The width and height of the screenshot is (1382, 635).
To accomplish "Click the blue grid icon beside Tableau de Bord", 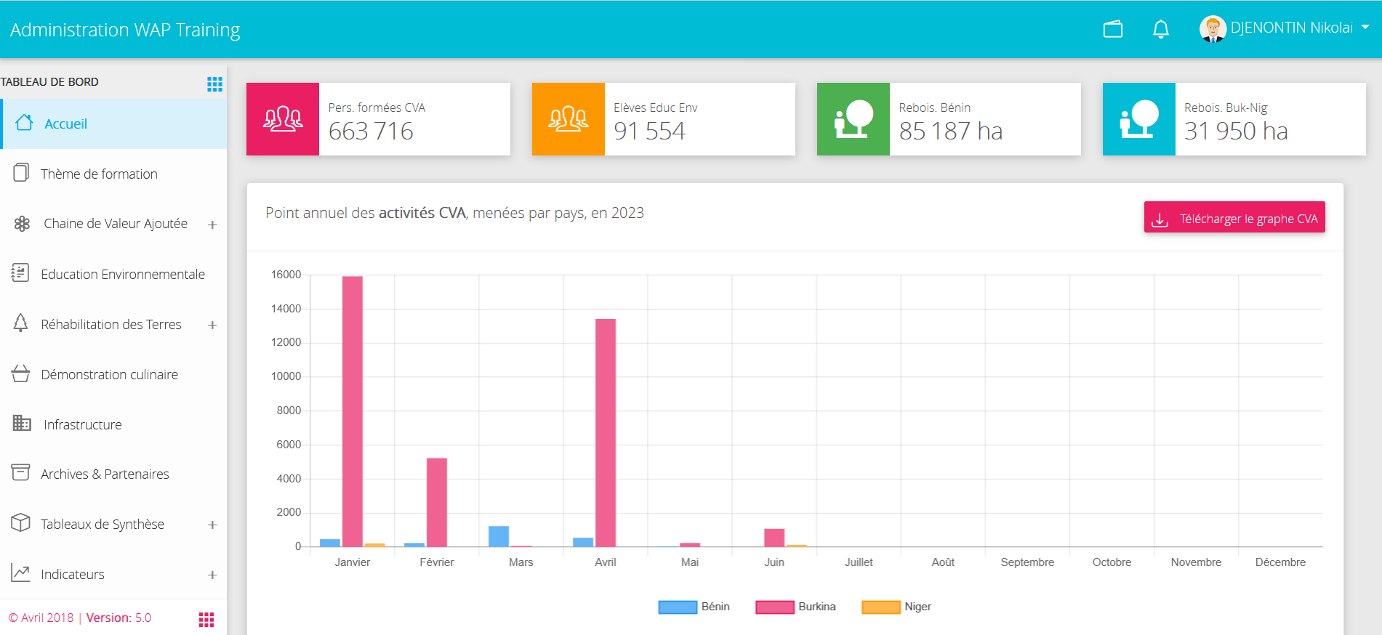I will [214, 84].
